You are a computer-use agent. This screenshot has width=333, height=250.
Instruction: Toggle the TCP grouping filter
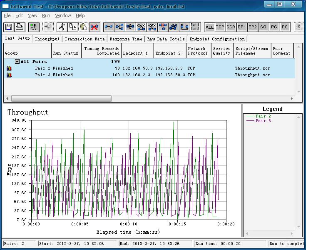pyautogui.click(x=220, y=27)
